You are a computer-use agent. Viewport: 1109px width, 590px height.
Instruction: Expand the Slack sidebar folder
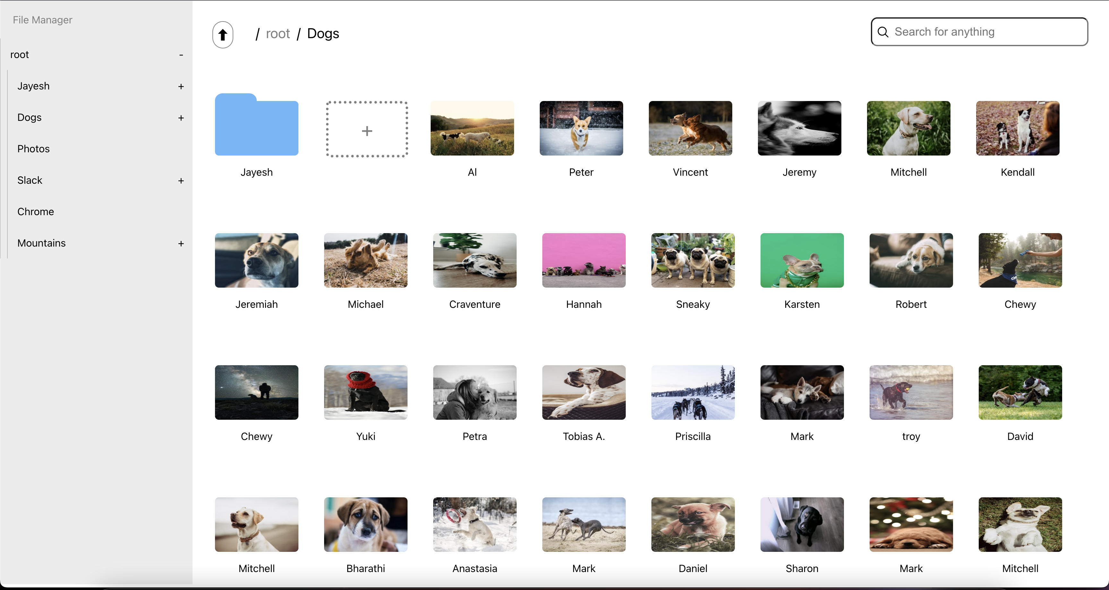tap(181, 181)
